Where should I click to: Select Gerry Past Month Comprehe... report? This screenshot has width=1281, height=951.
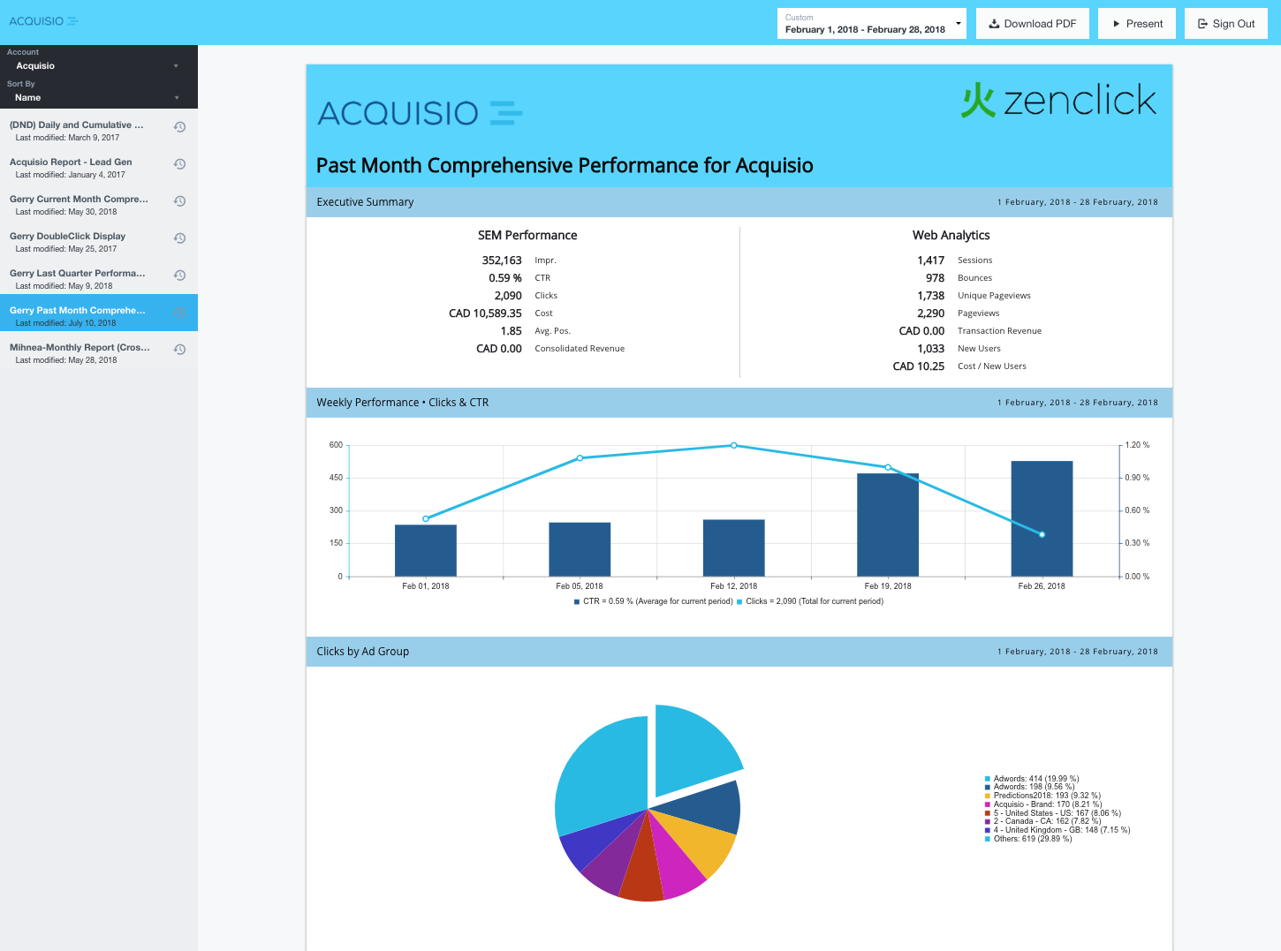pyautogui.click(x=99, y=313)
